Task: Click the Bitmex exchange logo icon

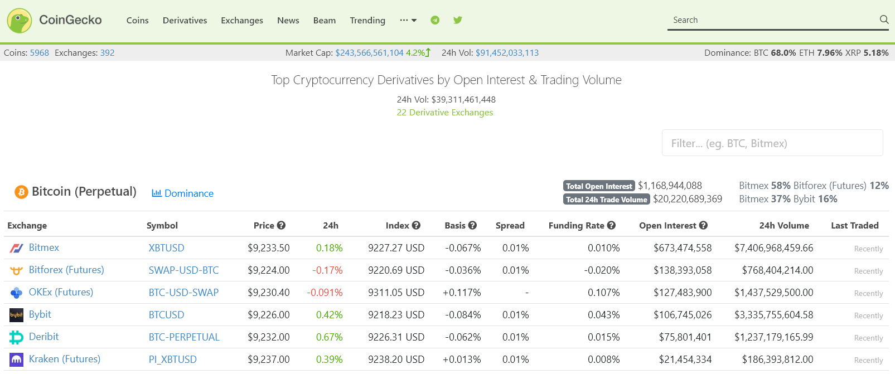Action: pyautogui.click(x=17, y=248)
